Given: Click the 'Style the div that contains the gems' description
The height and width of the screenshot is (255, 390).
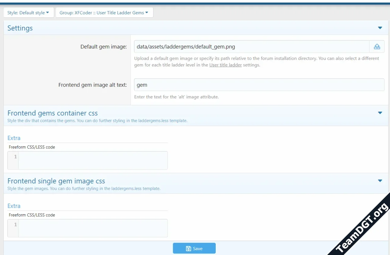Looking at the screenshot, I should coord(97,121).
